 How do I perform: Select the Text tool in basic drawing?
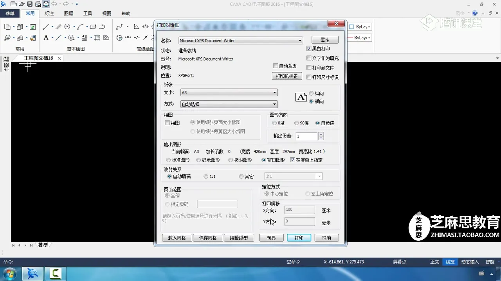[x=46, y=37]
